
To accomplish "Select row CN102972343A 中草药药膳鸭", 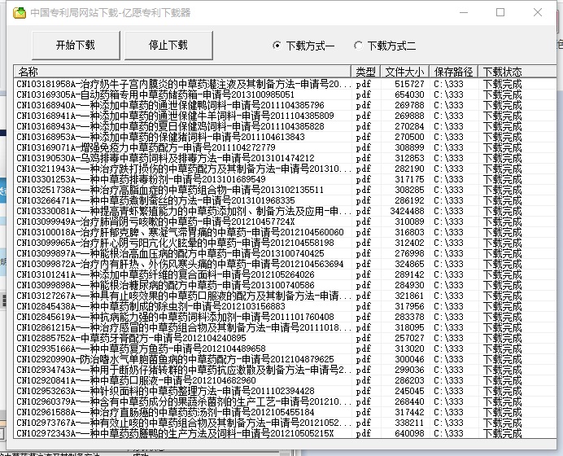I will (285, 433).
